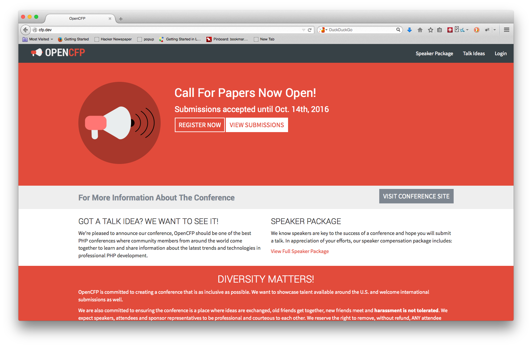Open a new tab with the plus button
Screen dimensions: 532x347
[121, 19]
